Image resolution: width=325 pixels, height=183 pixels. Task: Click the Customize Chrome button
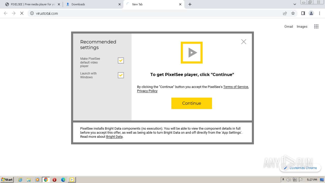tap(300, 168)
